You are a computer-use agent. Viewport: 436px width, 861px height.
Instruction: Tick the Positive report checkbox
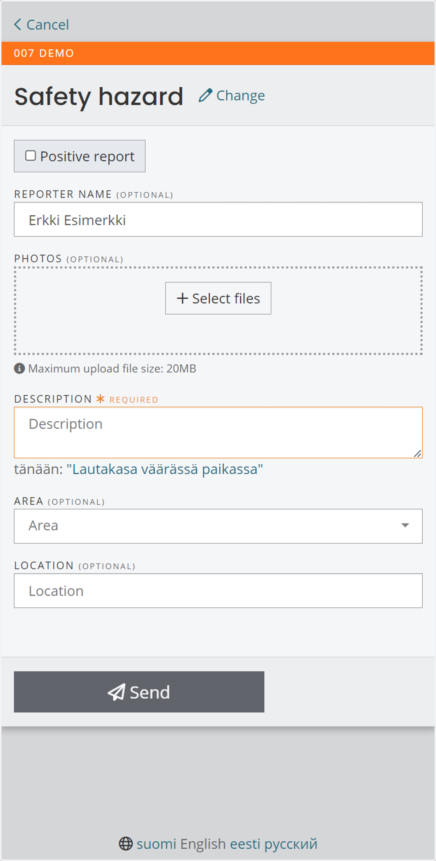(x=31, y=156)
